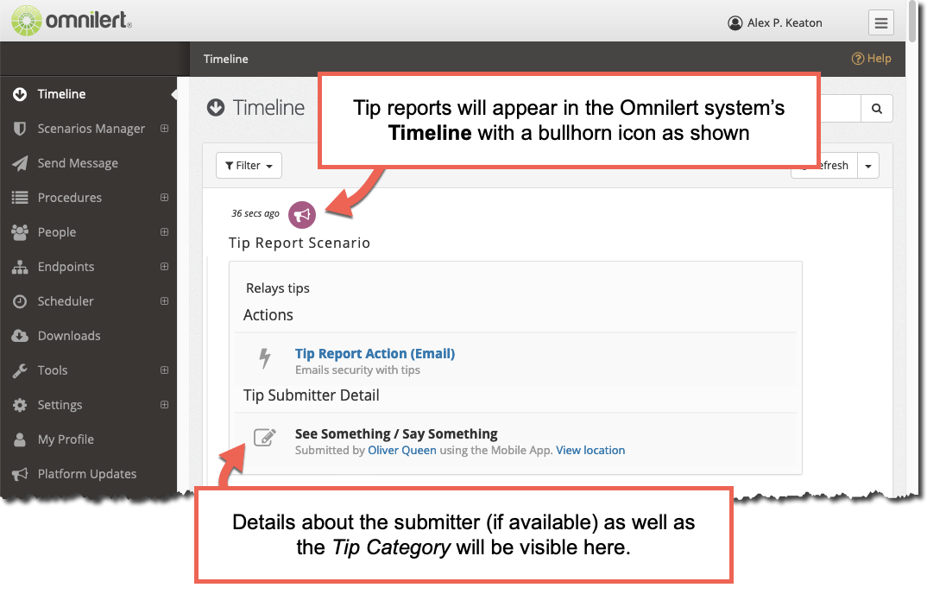Open Platform Updates
Screen dimensions: 927x594
(x=89, y=474)
